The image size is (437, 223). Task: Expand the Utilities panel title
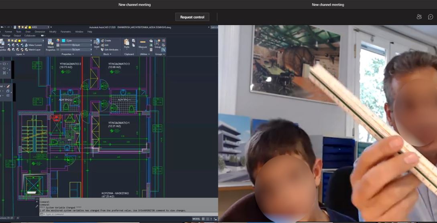point(144,54)
